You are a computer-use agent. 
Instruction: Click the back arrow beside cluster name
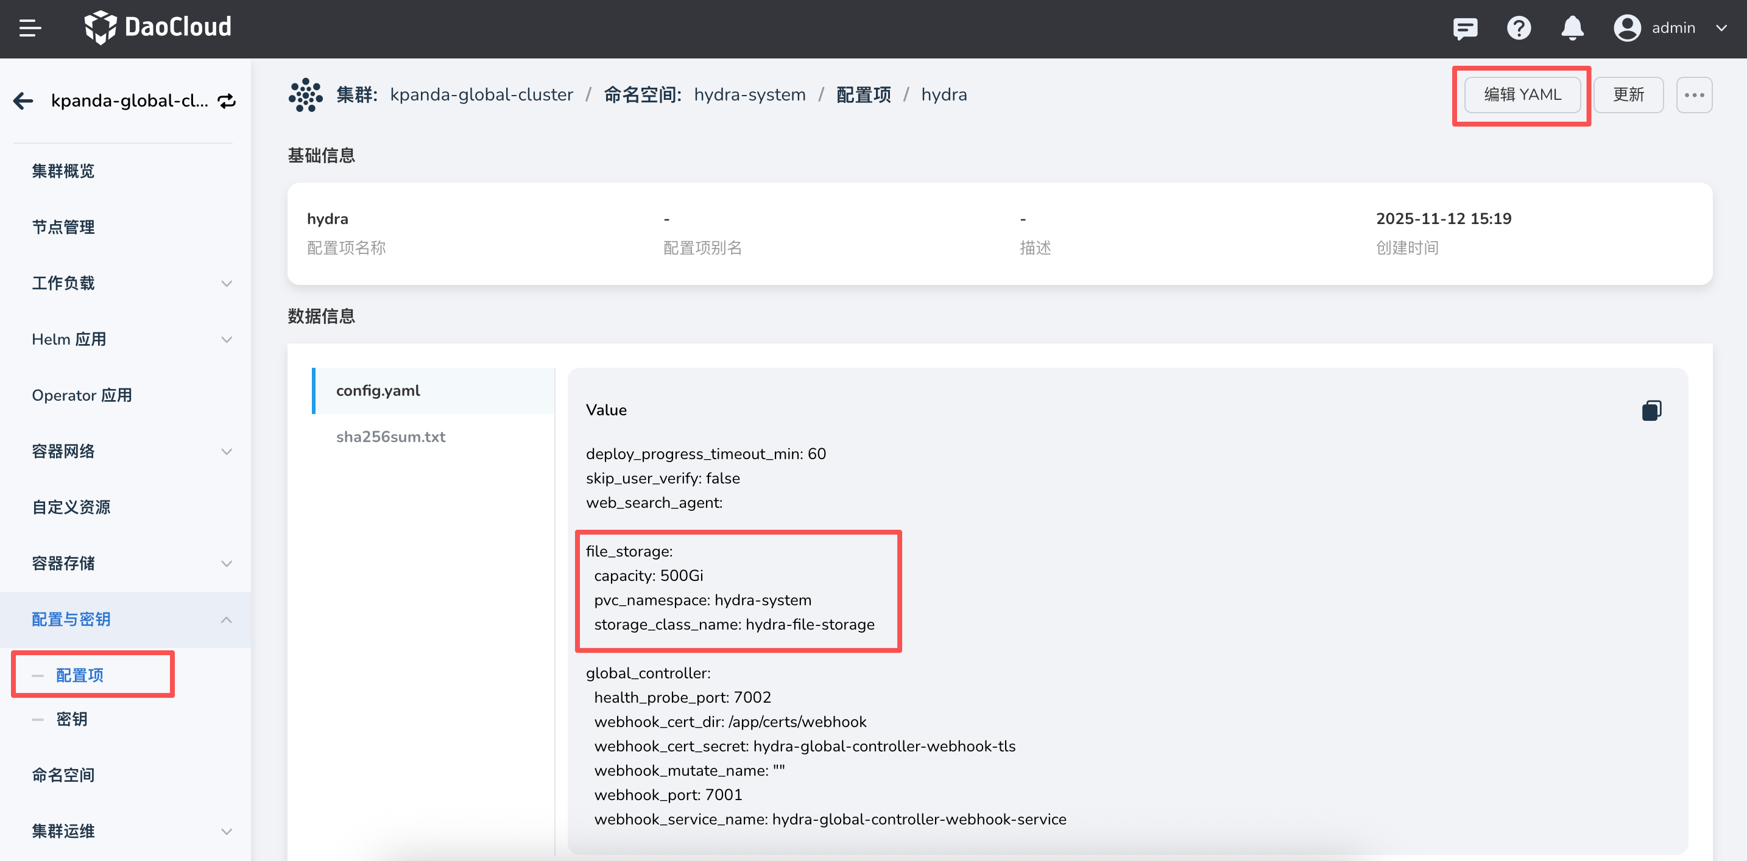24,101
